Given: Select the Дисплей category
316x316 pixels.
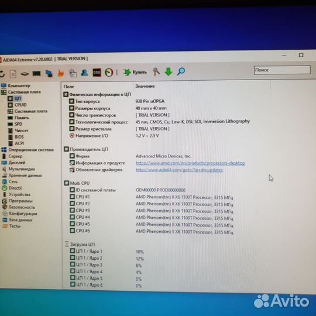Looking at the screenshot, I should [x=13, y=163].
